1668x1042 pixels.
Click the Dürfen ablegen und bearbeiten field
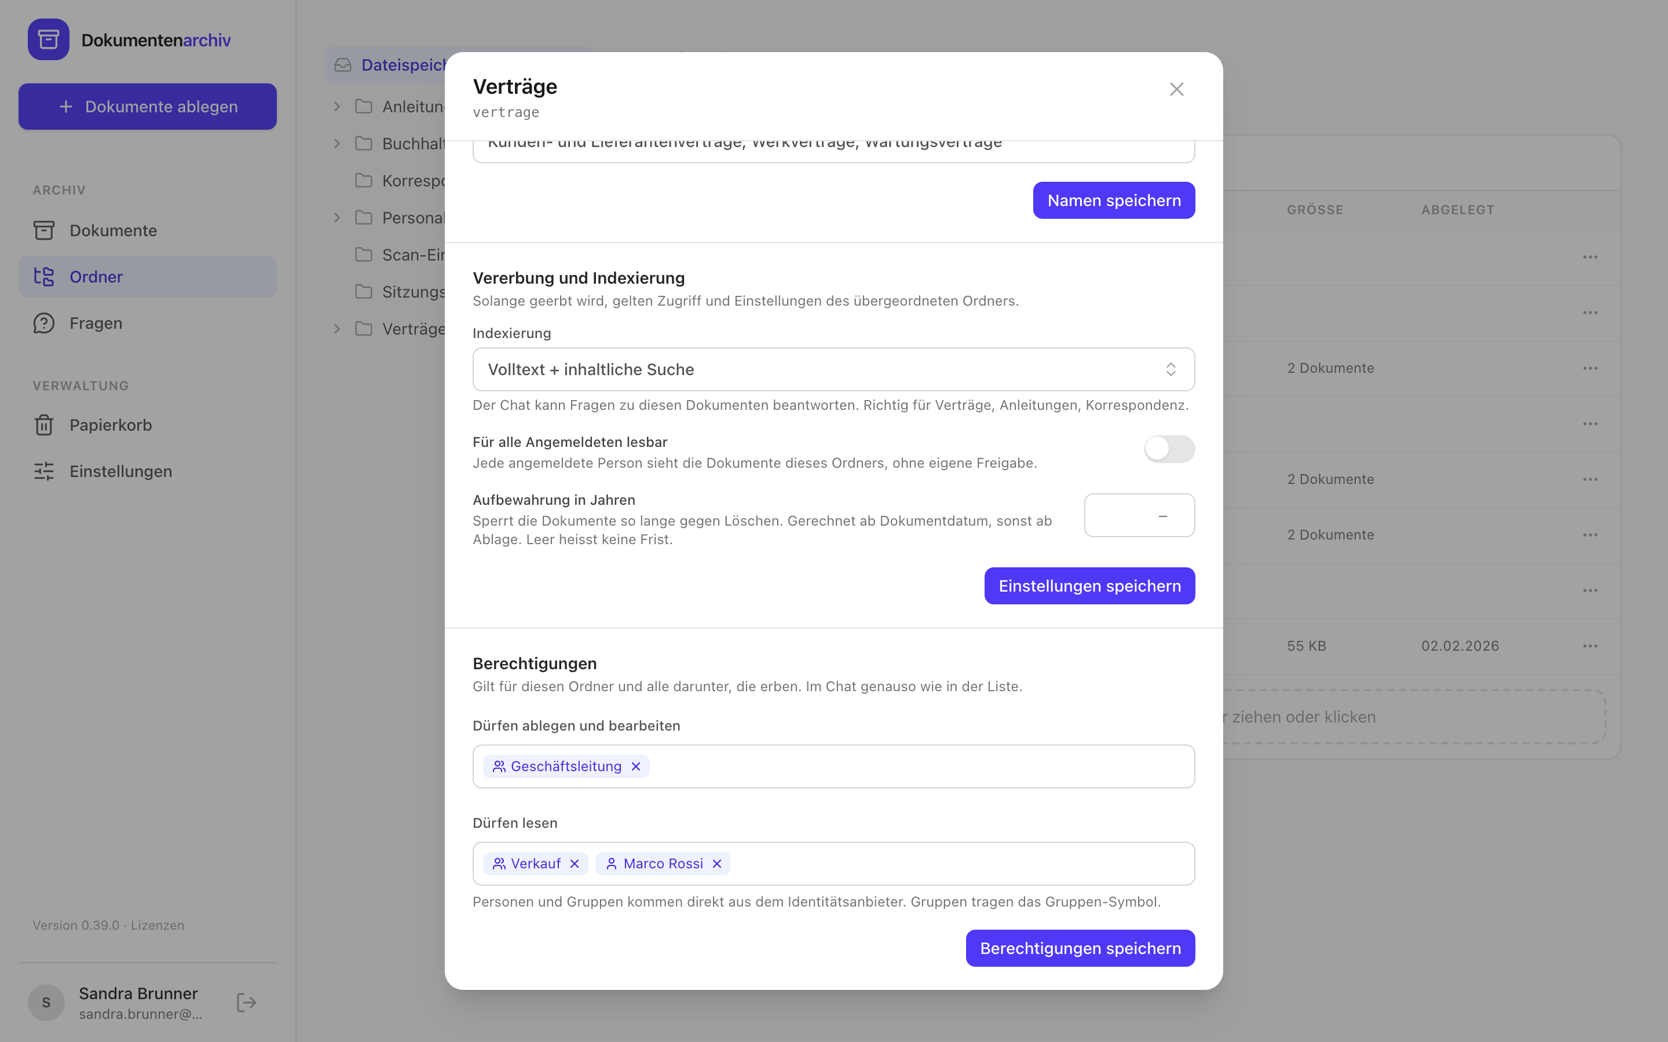pyautogui.click(x=833, y=766)
